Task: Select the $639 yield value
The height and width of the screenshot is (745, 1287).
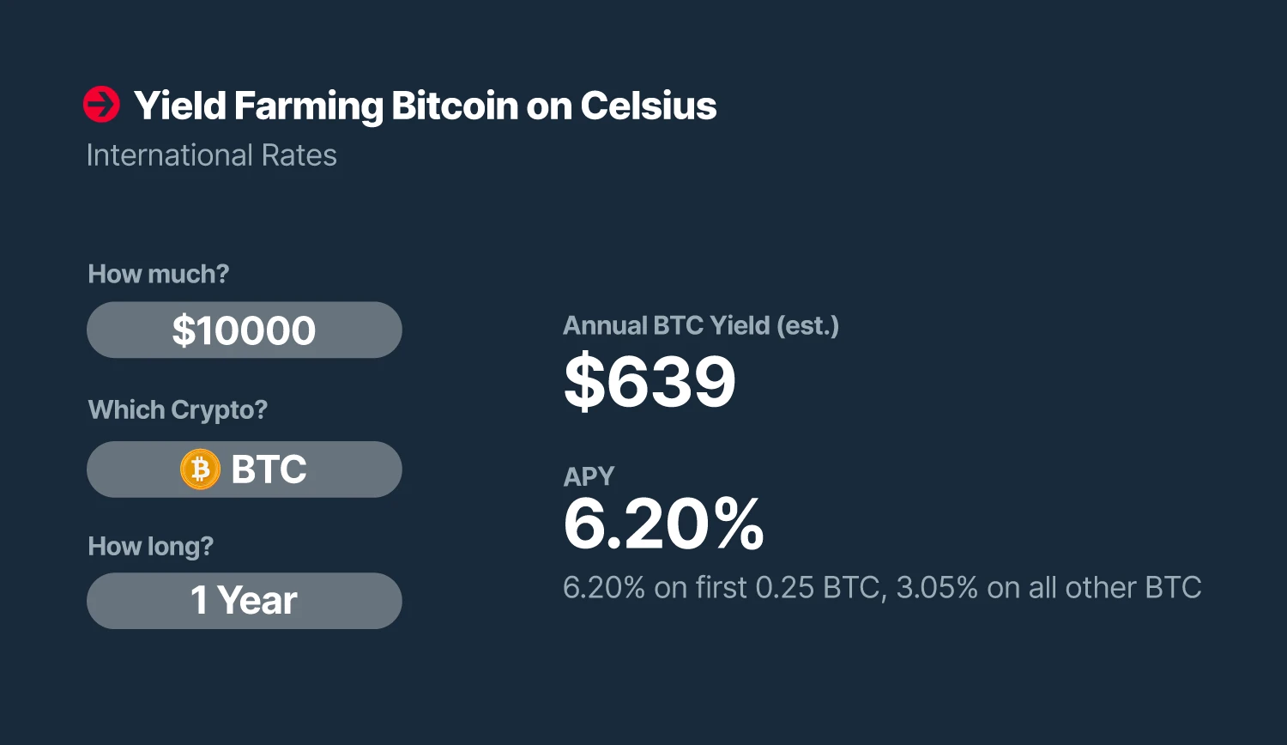Action: 650,382
